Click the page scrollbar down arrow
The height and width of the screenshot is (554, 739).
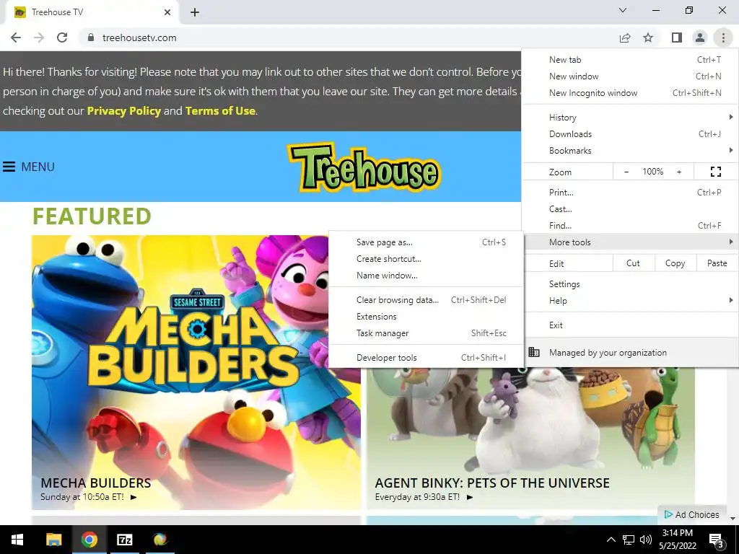click(733, 519)
